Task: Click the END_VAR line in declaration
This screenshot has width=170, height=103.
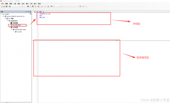Action: click(x=42, y=17)
